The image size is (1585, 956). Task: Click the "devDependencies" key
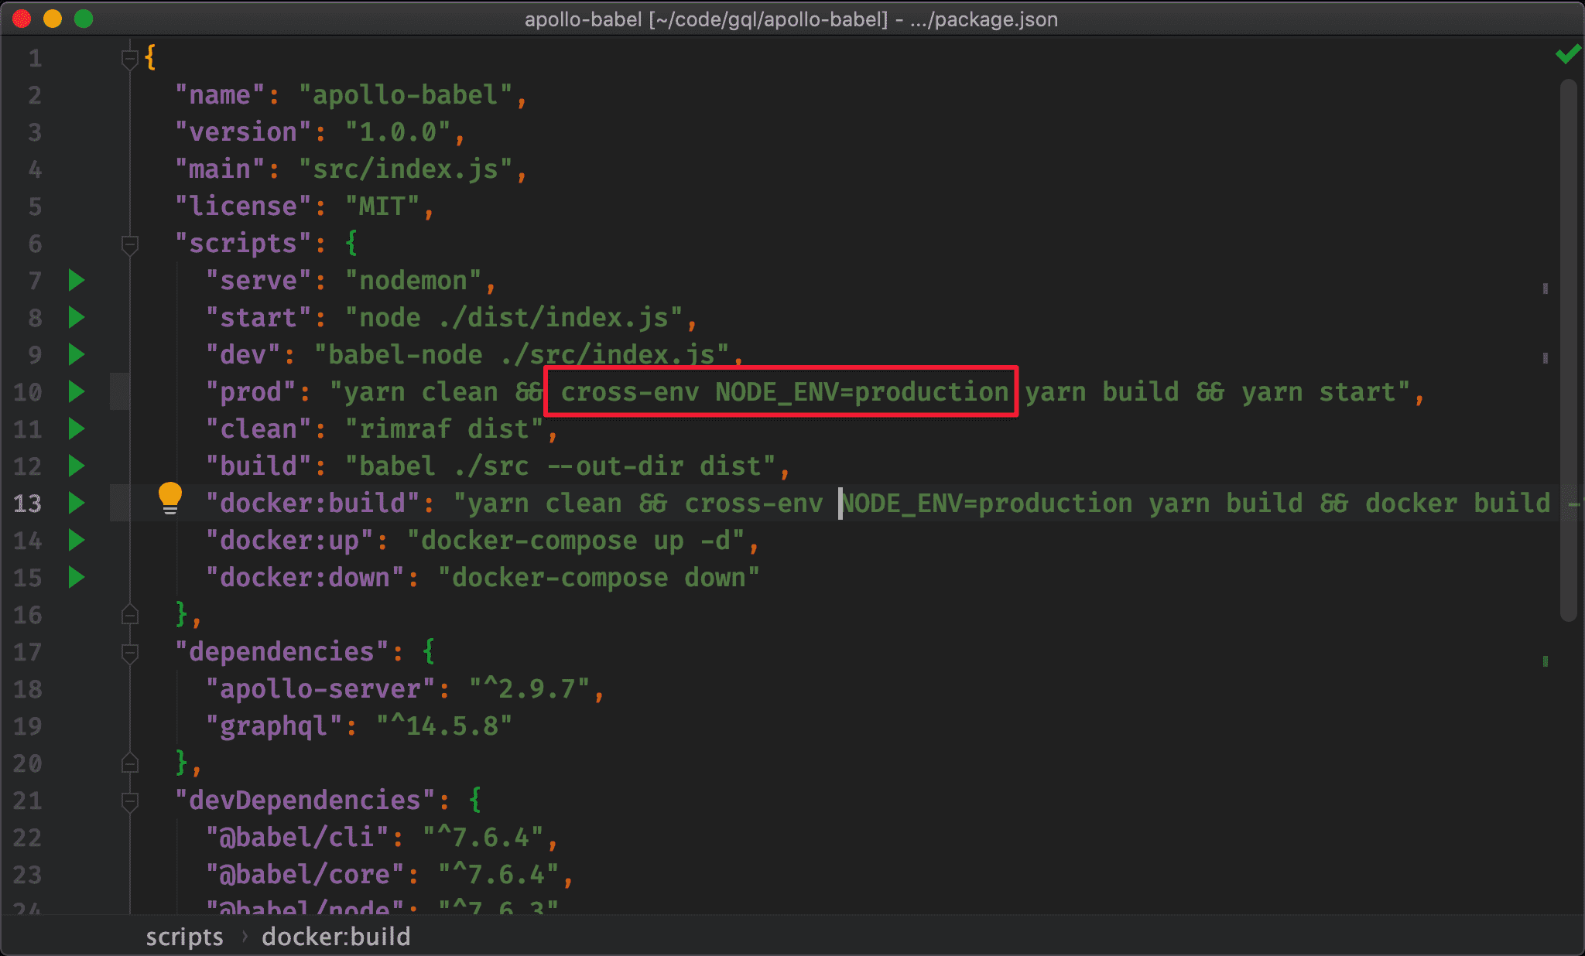point(304,801)
